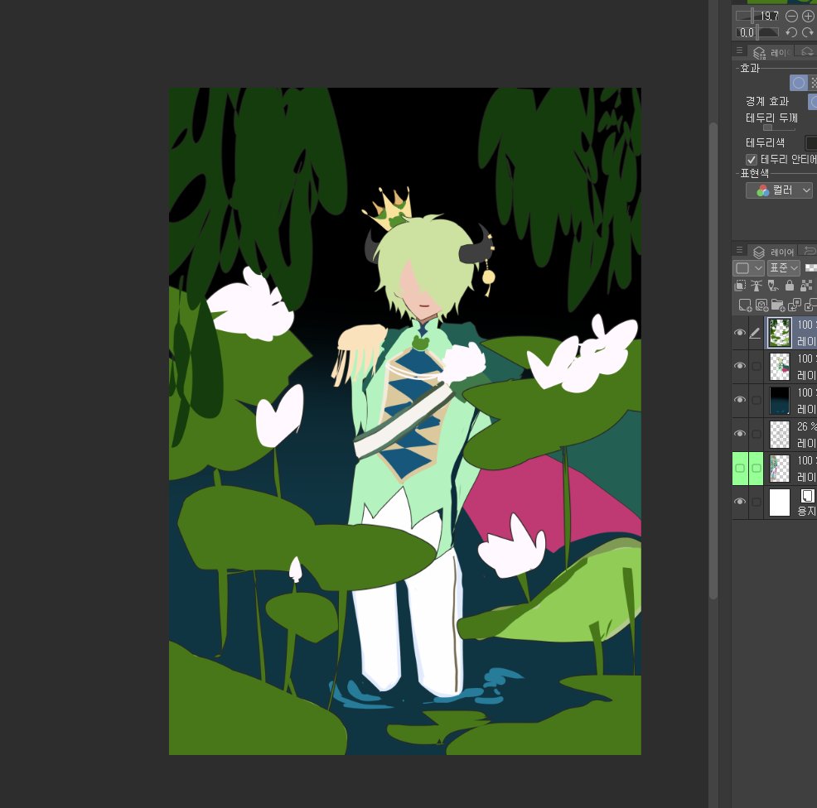Screen dimensions: 817x808
Task: Select the character layer thumbnail
Action: 780,367
